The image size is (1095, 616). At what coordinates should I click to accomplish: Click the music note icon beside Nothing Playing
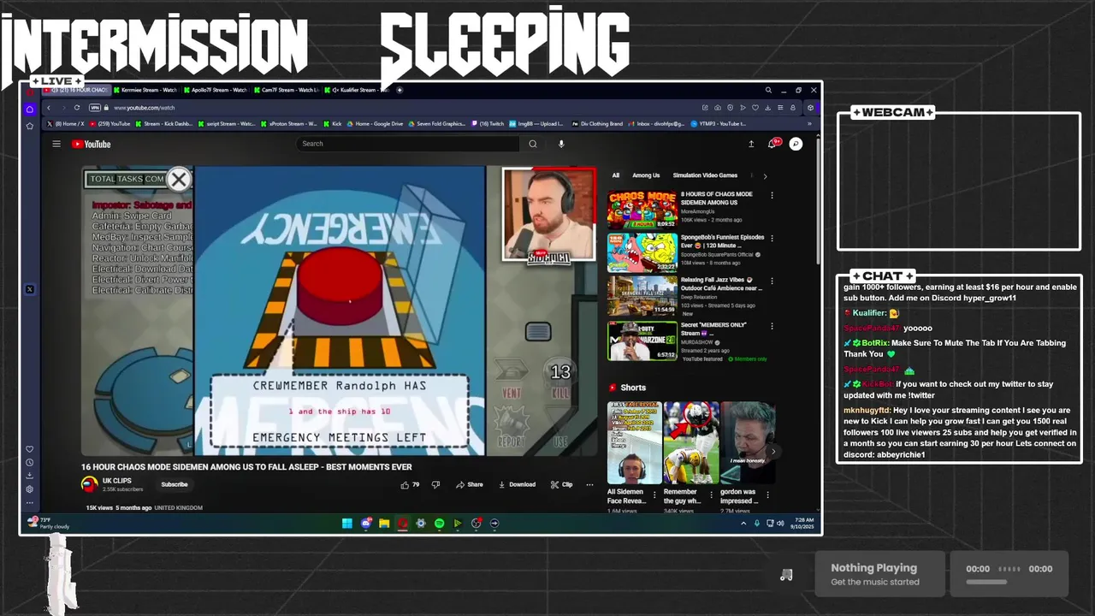coord(786,575)
